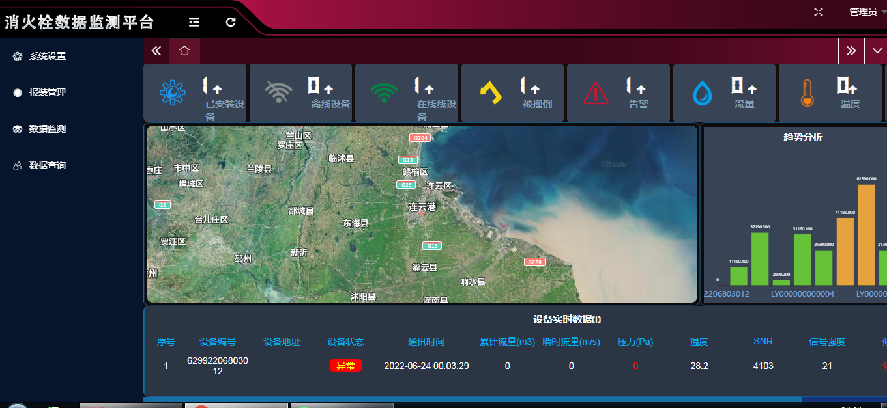Open the 数据查询 sidebar link
The image size is (887, 408).
click(x=47, y=165)
